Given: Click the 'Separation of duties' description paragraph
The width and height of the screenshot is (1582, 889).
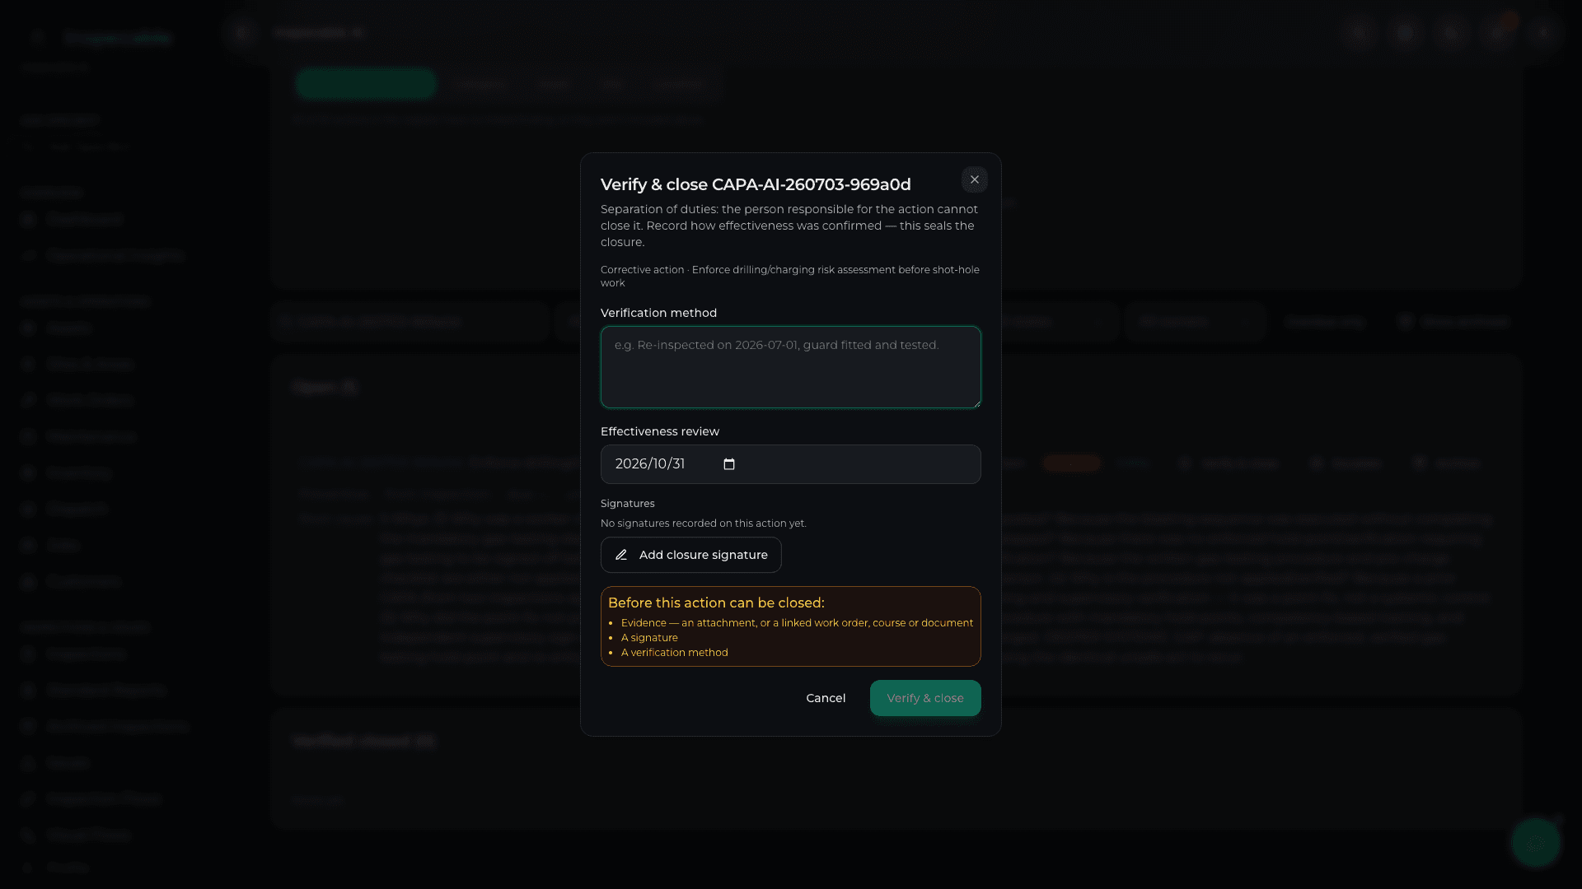Looking at the screenshot, I should point(789,226).
